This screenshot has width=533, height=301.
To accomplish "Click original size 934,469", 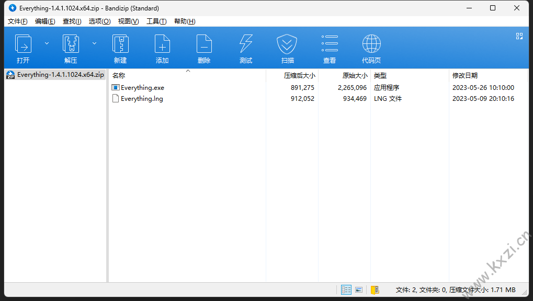I will tap(355, 99).
